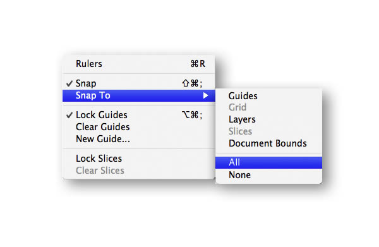The image size is (379, 247).
Task: Enable snapping to Layers
Action: 242,119
